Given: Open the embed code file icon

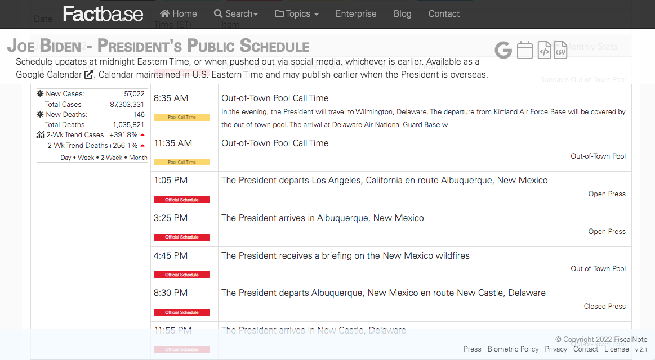Looking at the screenshot, I should click(544, 50).
